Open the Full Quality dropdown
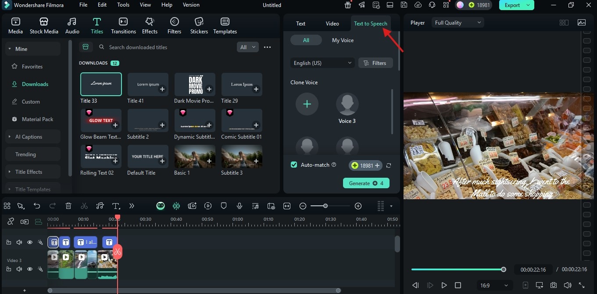The height and width of the screenshot is (294, 597). [x=458, y=23]
